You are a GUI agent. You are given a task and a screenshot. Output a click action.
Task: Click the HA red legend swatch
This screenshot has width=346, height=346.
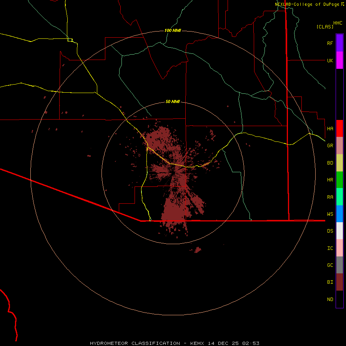point(339,128)
